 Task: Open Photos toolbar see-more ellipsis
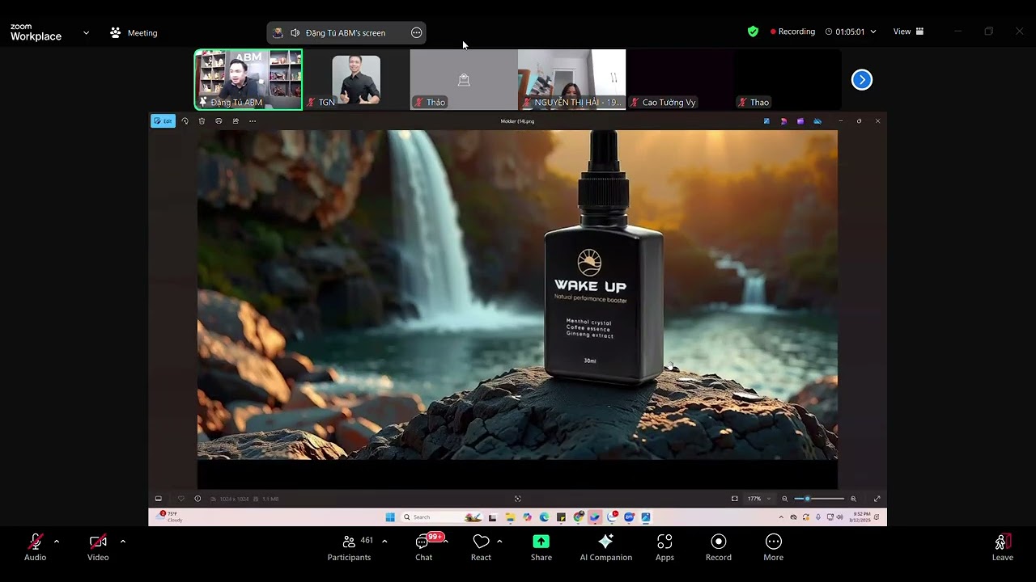click(x=253, y=121)
